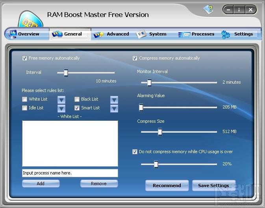265x208 pixels.
Task: Toggle Do not compress while CPU usage checkbox
Action: [135, 152]
